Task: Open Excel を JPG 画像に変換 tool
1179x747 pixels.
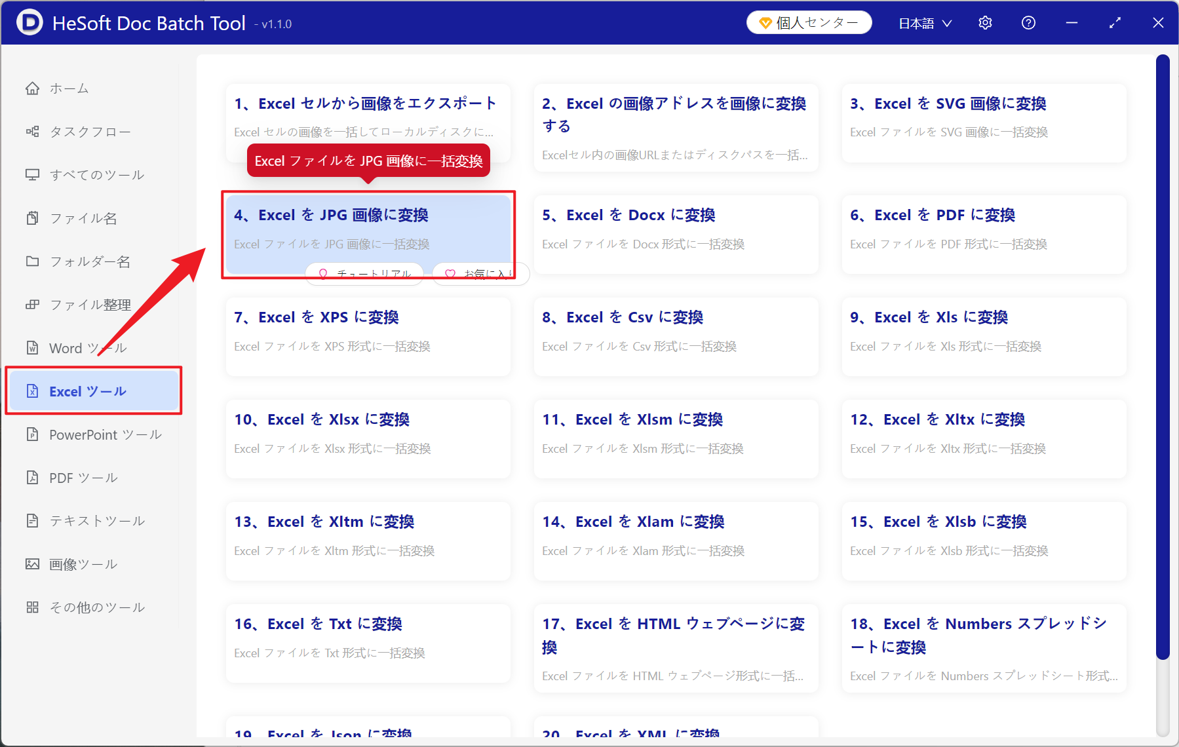Action: [368, 235]
